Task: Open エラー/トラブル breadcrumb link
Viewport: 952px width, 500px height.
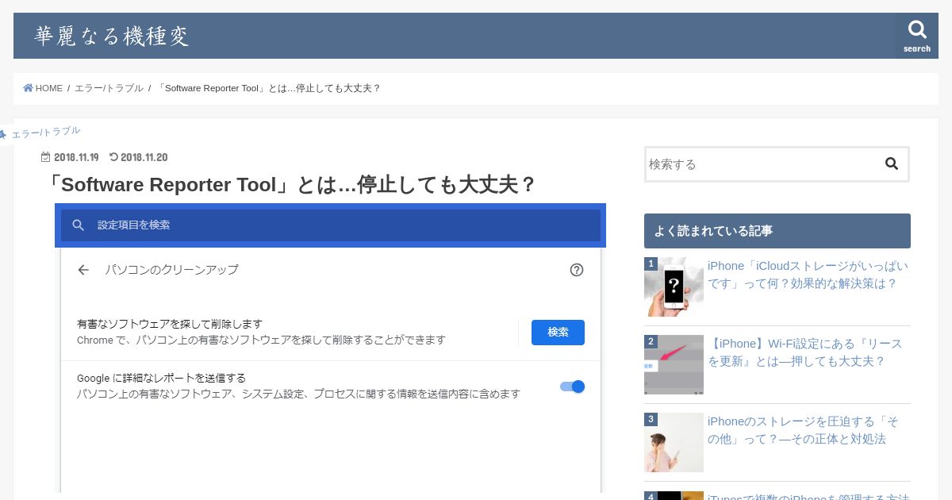Action: 109,88
